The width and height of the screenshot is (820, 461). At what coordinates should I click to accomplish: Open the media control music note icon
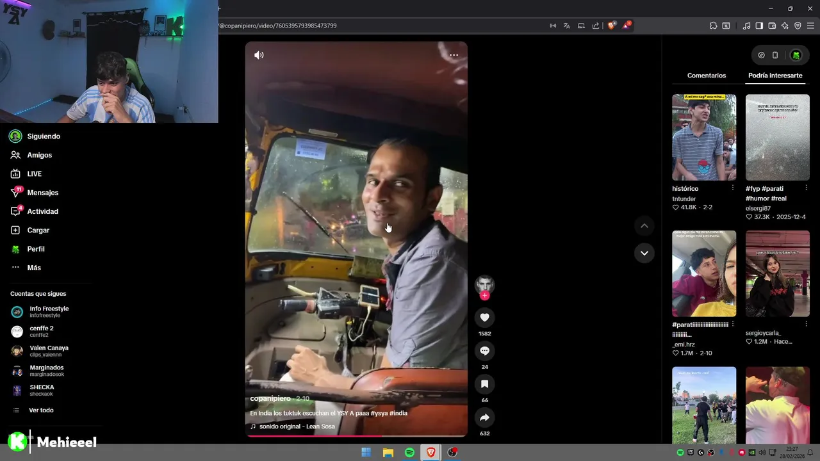746,26
